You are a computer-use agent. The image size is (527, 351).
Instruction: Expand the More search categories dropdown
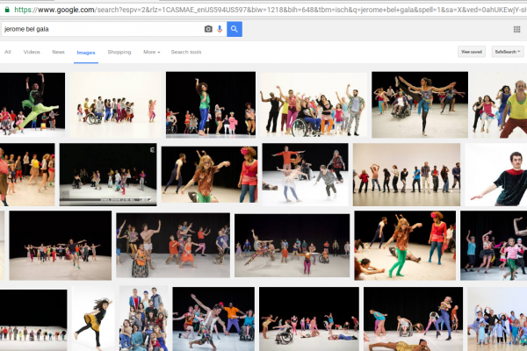tap(152, 52)
